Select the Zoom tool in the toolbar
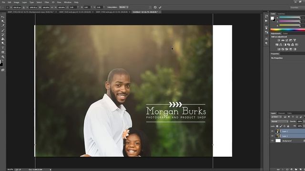The height and width of the screenshot is (171, 305). pos(3,57)
